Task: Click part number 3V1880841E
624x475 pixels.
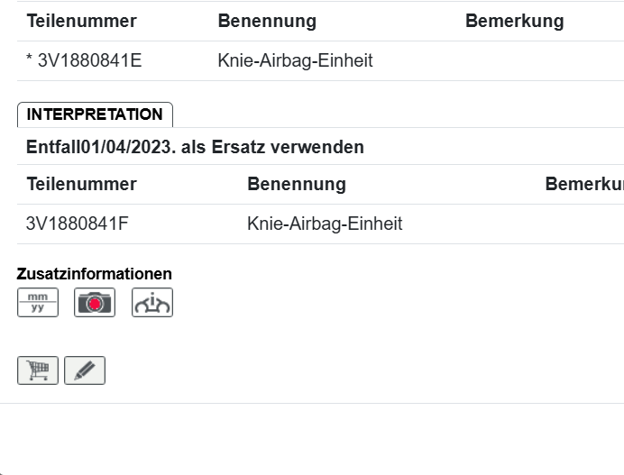Action: (89, 61)
